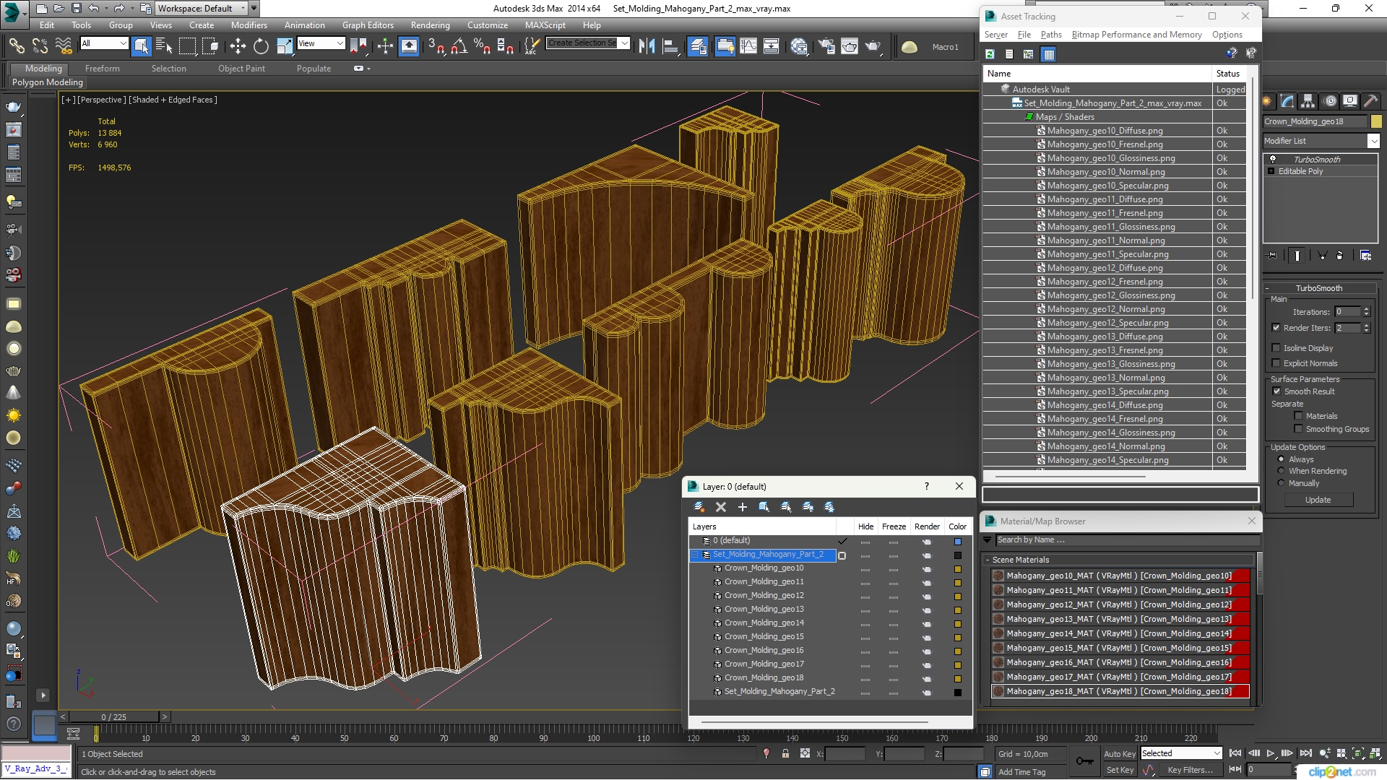Select the When Rendering radio button
This screenshot has height=780, width=1387.
click(1281, 471)
